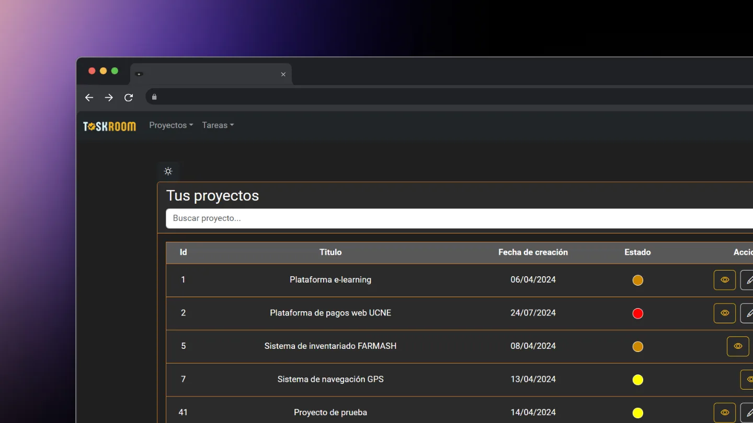
Task: Click the date 08/04/2024
Action: point(533,346)
